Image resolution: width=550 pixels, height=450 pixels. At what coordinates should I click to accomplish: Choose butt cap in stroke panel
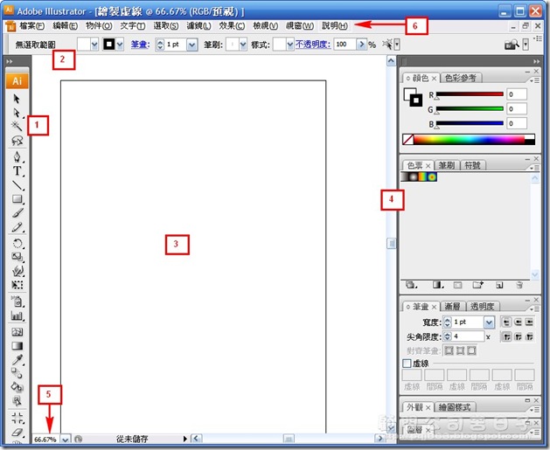(x=506, y=322)
